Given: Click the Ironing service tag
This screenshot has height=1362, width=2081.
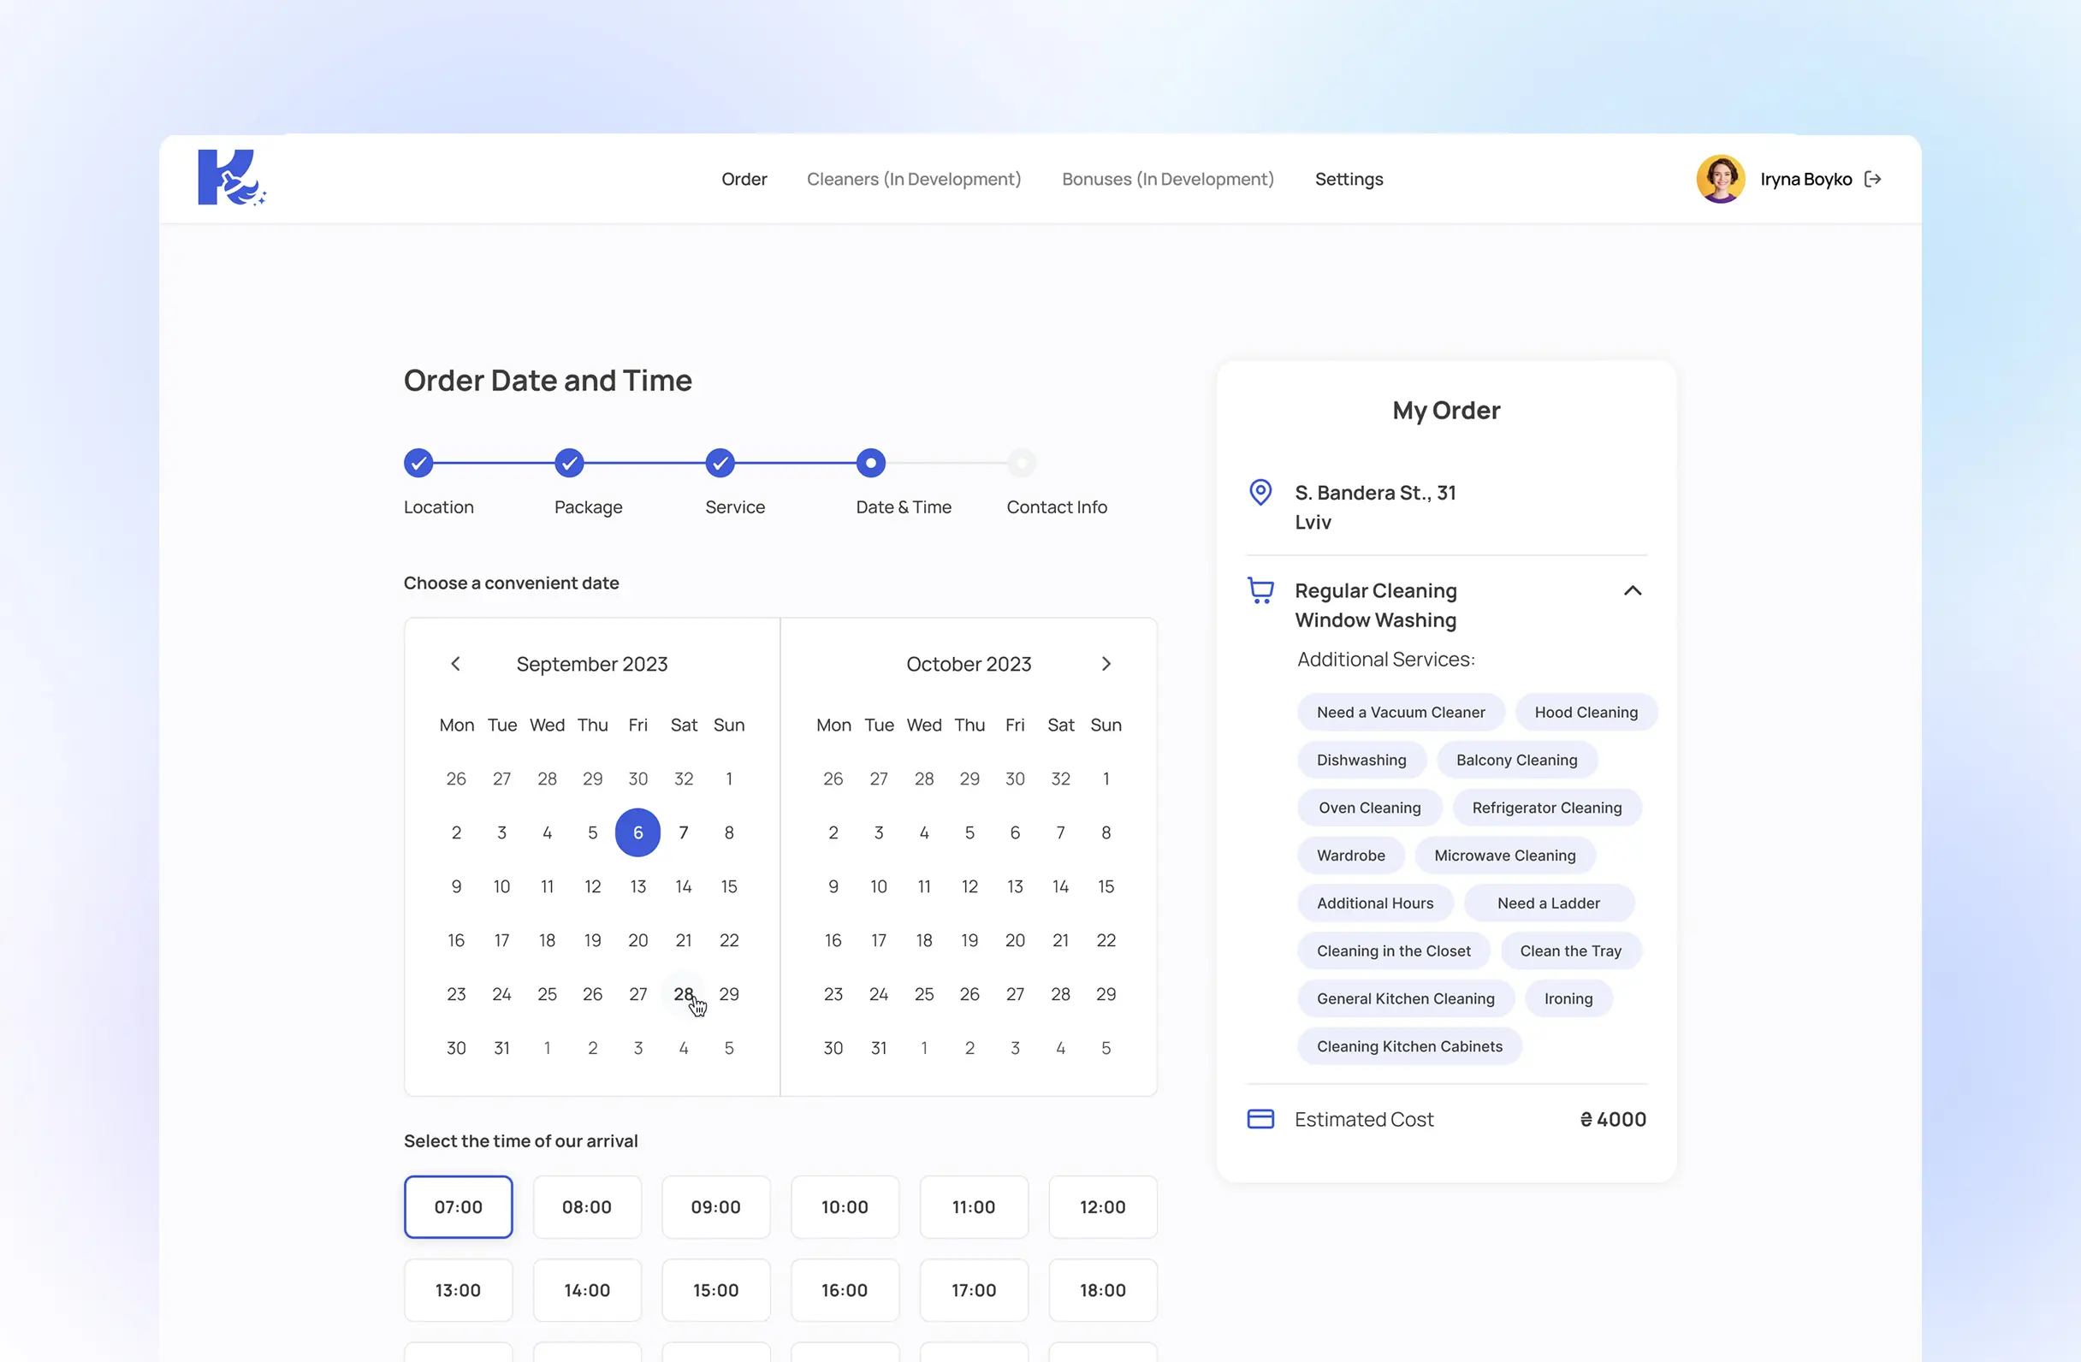Looking at the screenshot, I should (1568, 998).
